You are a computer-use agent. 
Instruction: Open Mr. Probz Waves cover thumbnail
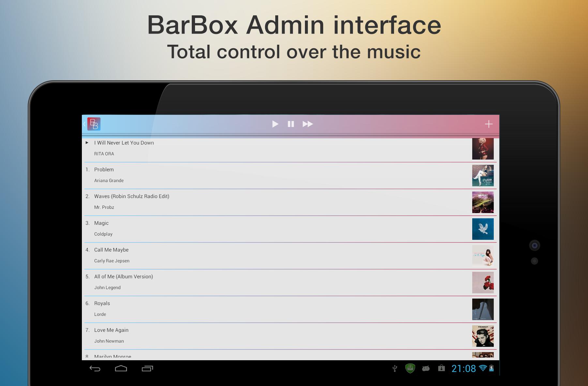483,202
